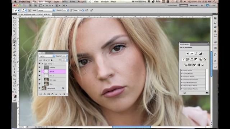Click the Exposure adjustment icon
Screen dimensions: 230x129
pos(201,54)
